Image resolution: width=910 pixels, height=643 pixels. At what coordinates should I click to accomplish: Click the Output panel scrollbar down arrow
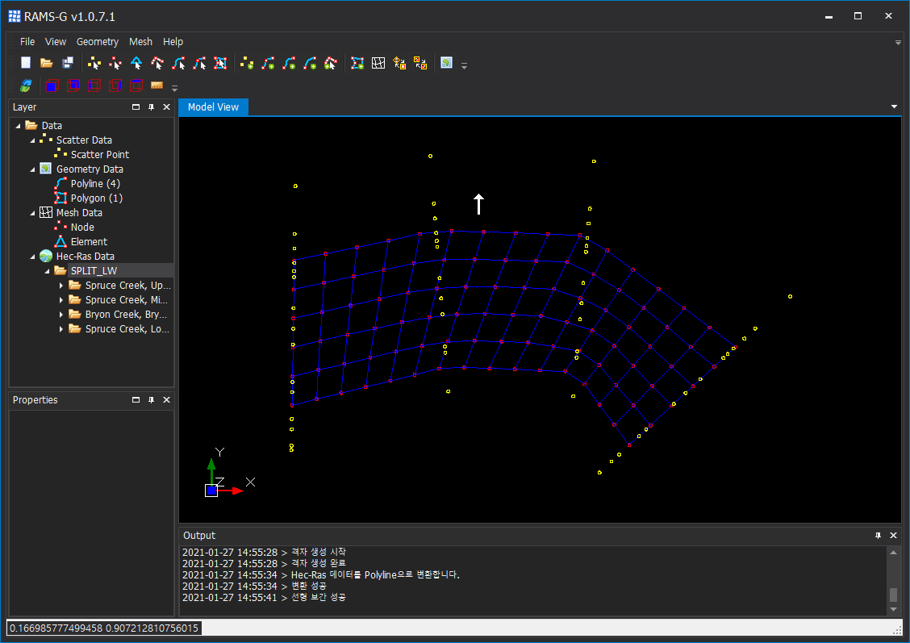point(893,609)
